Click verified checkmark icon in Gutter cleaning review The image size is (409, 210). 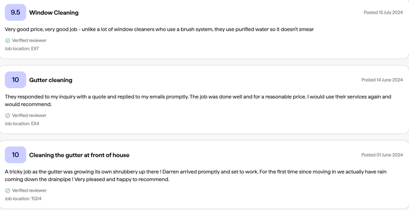tap(8, 115)
